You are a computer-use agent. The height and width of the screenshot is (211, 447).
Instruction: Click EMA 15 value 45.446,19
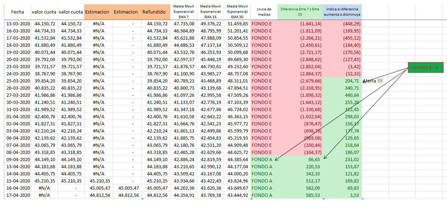tap(211, 59)
